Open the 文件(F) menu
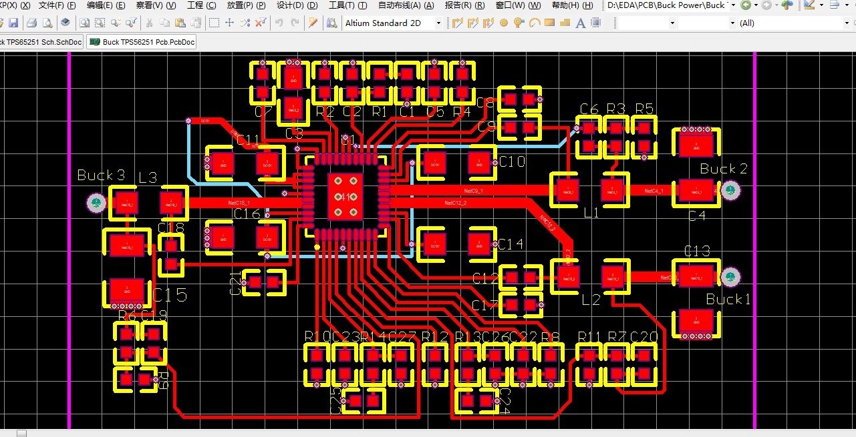 (56, 5)
